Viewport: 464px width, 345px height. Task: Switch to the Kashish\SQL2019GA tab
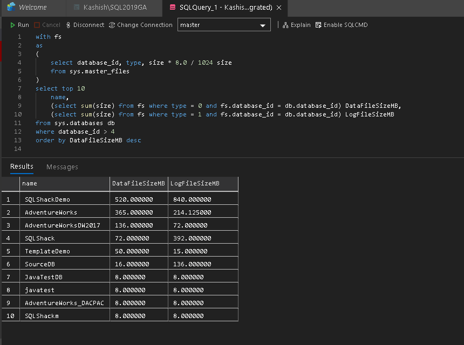[x=114, y=8]
